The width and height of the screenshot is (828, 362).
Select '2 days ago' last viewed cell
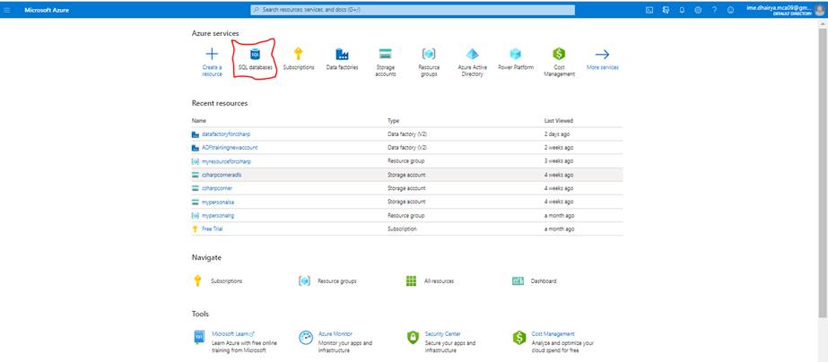[558, 134]
